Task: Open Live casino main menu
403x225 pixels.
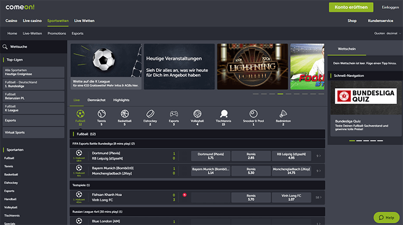Action: click(x=32, y=21)
